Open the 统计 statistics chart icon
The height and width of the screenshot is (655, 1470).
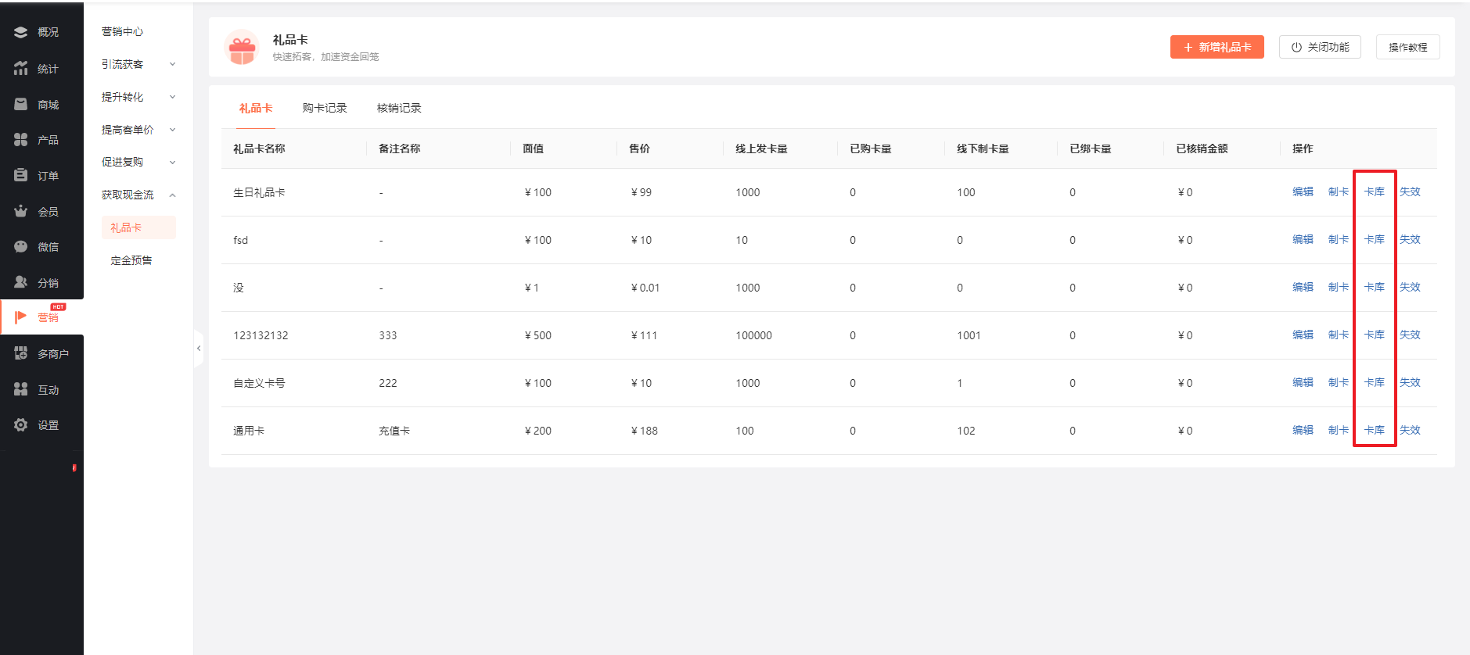click(x=21, y=69)
